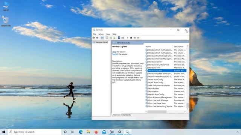This screenshot has width=241, height=135.
Task: Go forward with the toolbar right arrow
Action: coord(97,38)
